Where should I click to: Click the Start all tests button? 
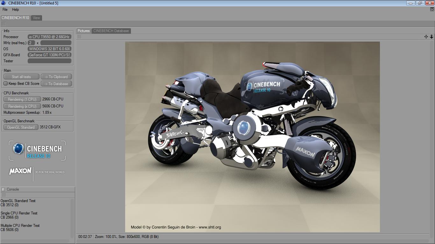pyautogui.click(x=21, y=77)
